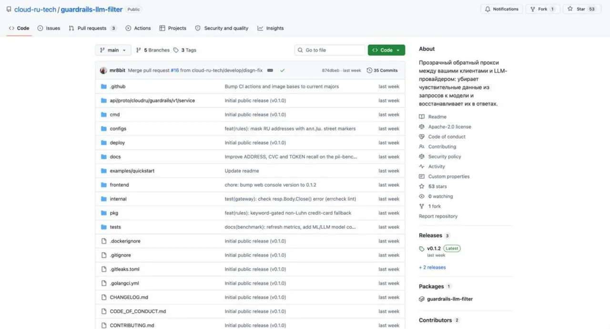The height and width of the screenshot is (329, 610).
Task: Click the Go to file search field
Action: tap(330, 50)
